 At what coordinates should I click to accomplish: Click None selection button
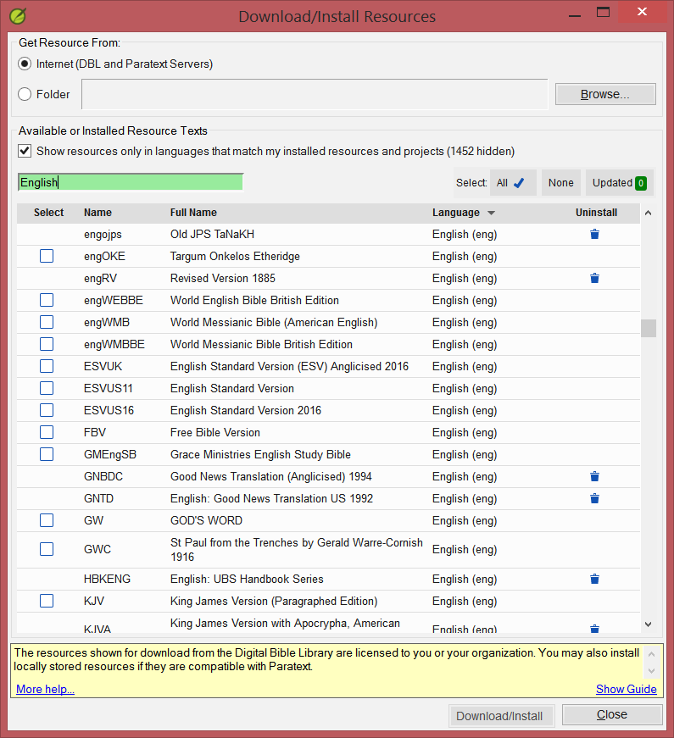[560, 183]
